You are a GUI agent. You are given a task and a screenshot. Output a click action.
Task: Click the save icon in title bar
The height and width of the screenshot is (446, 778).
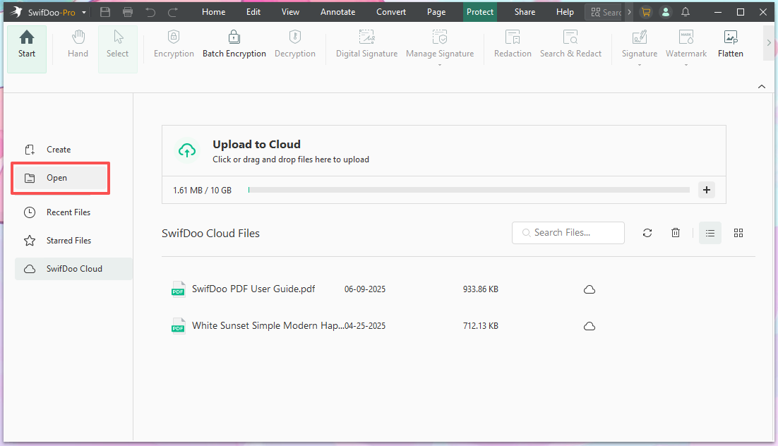[x=105, y=12]
